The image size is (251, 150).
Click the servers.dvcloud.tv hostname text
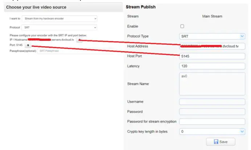pos(62,40)
